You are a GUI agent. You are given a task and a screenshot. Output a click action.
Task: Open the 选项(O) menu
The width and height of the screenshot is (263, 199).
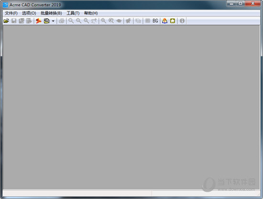[x=29, y=13]
